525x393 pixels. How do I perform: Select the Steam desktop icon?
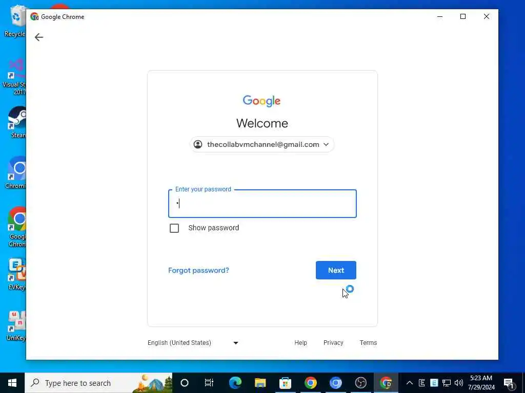click(17, 122)
